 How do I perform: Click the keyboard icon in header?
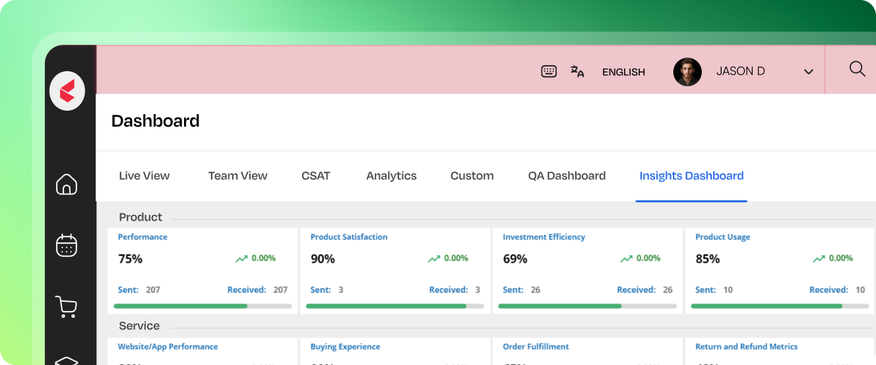tap(549, 71)
